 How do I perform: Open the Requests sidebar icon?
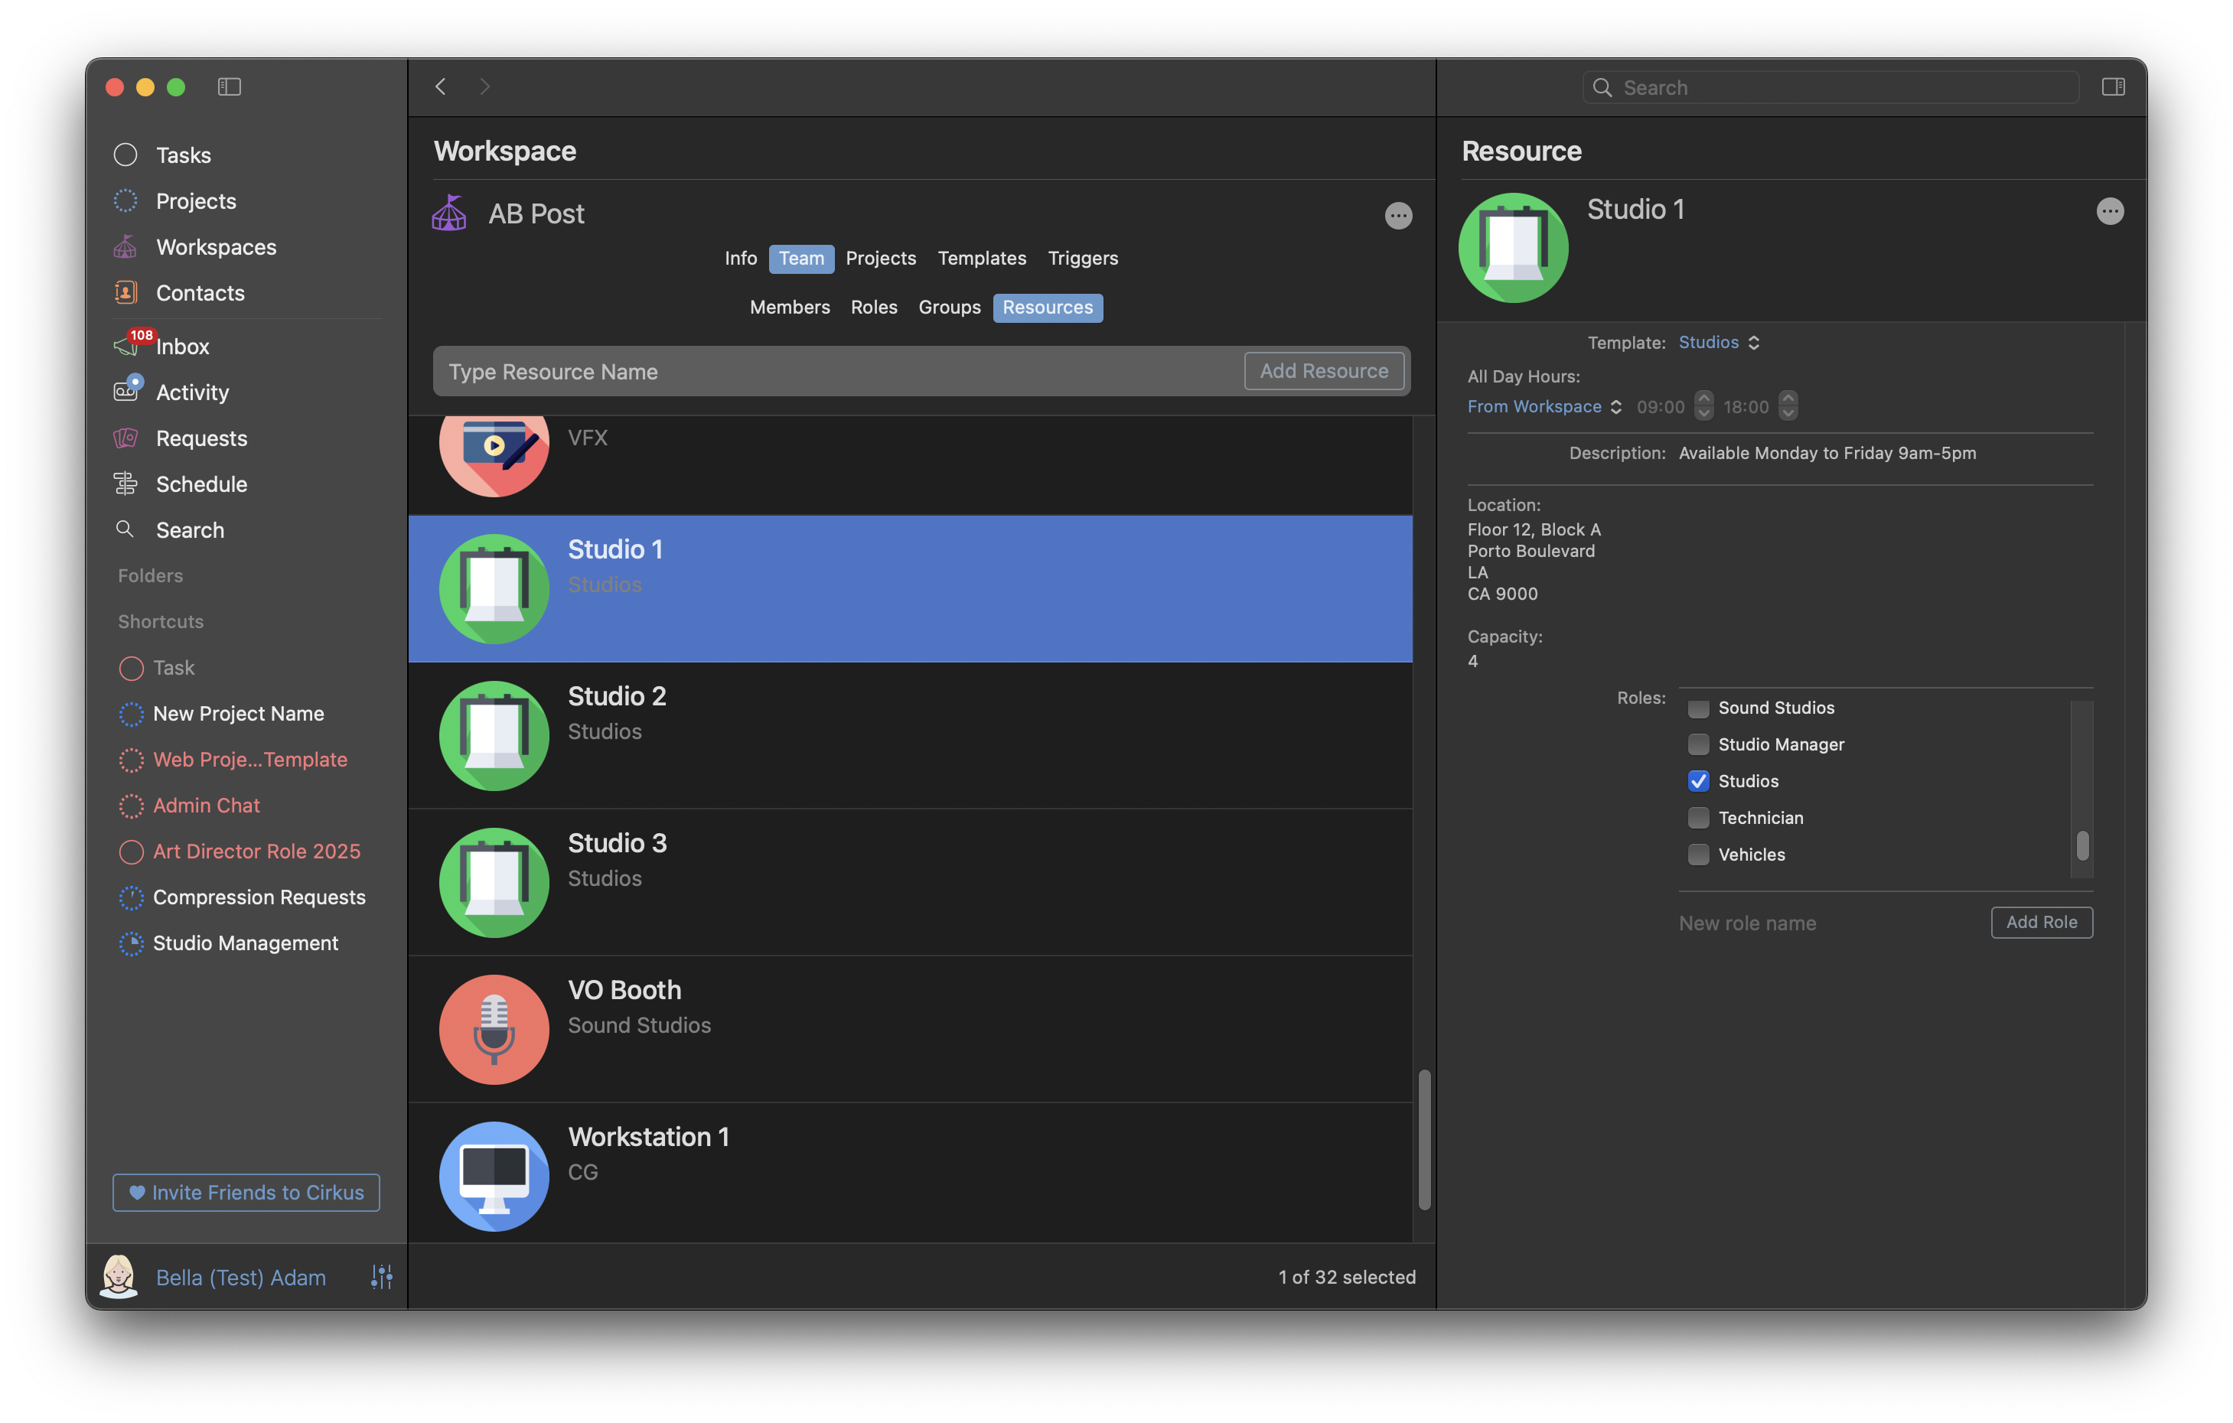(x=126, y=438)
